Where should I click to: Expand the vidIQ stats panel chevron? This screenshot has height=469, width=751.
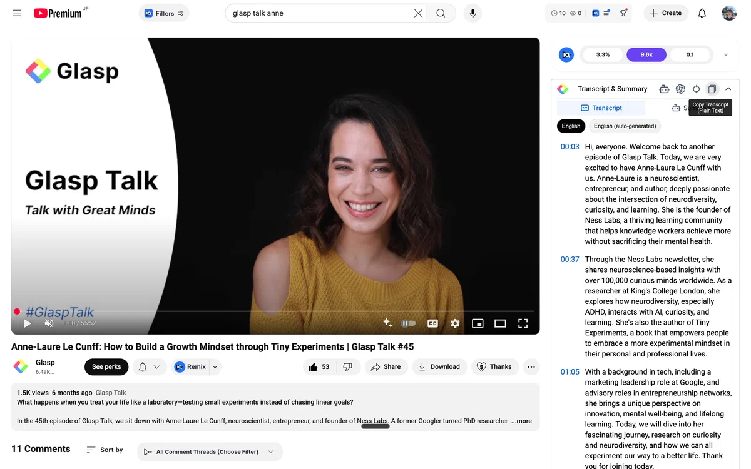pos(726,54)
